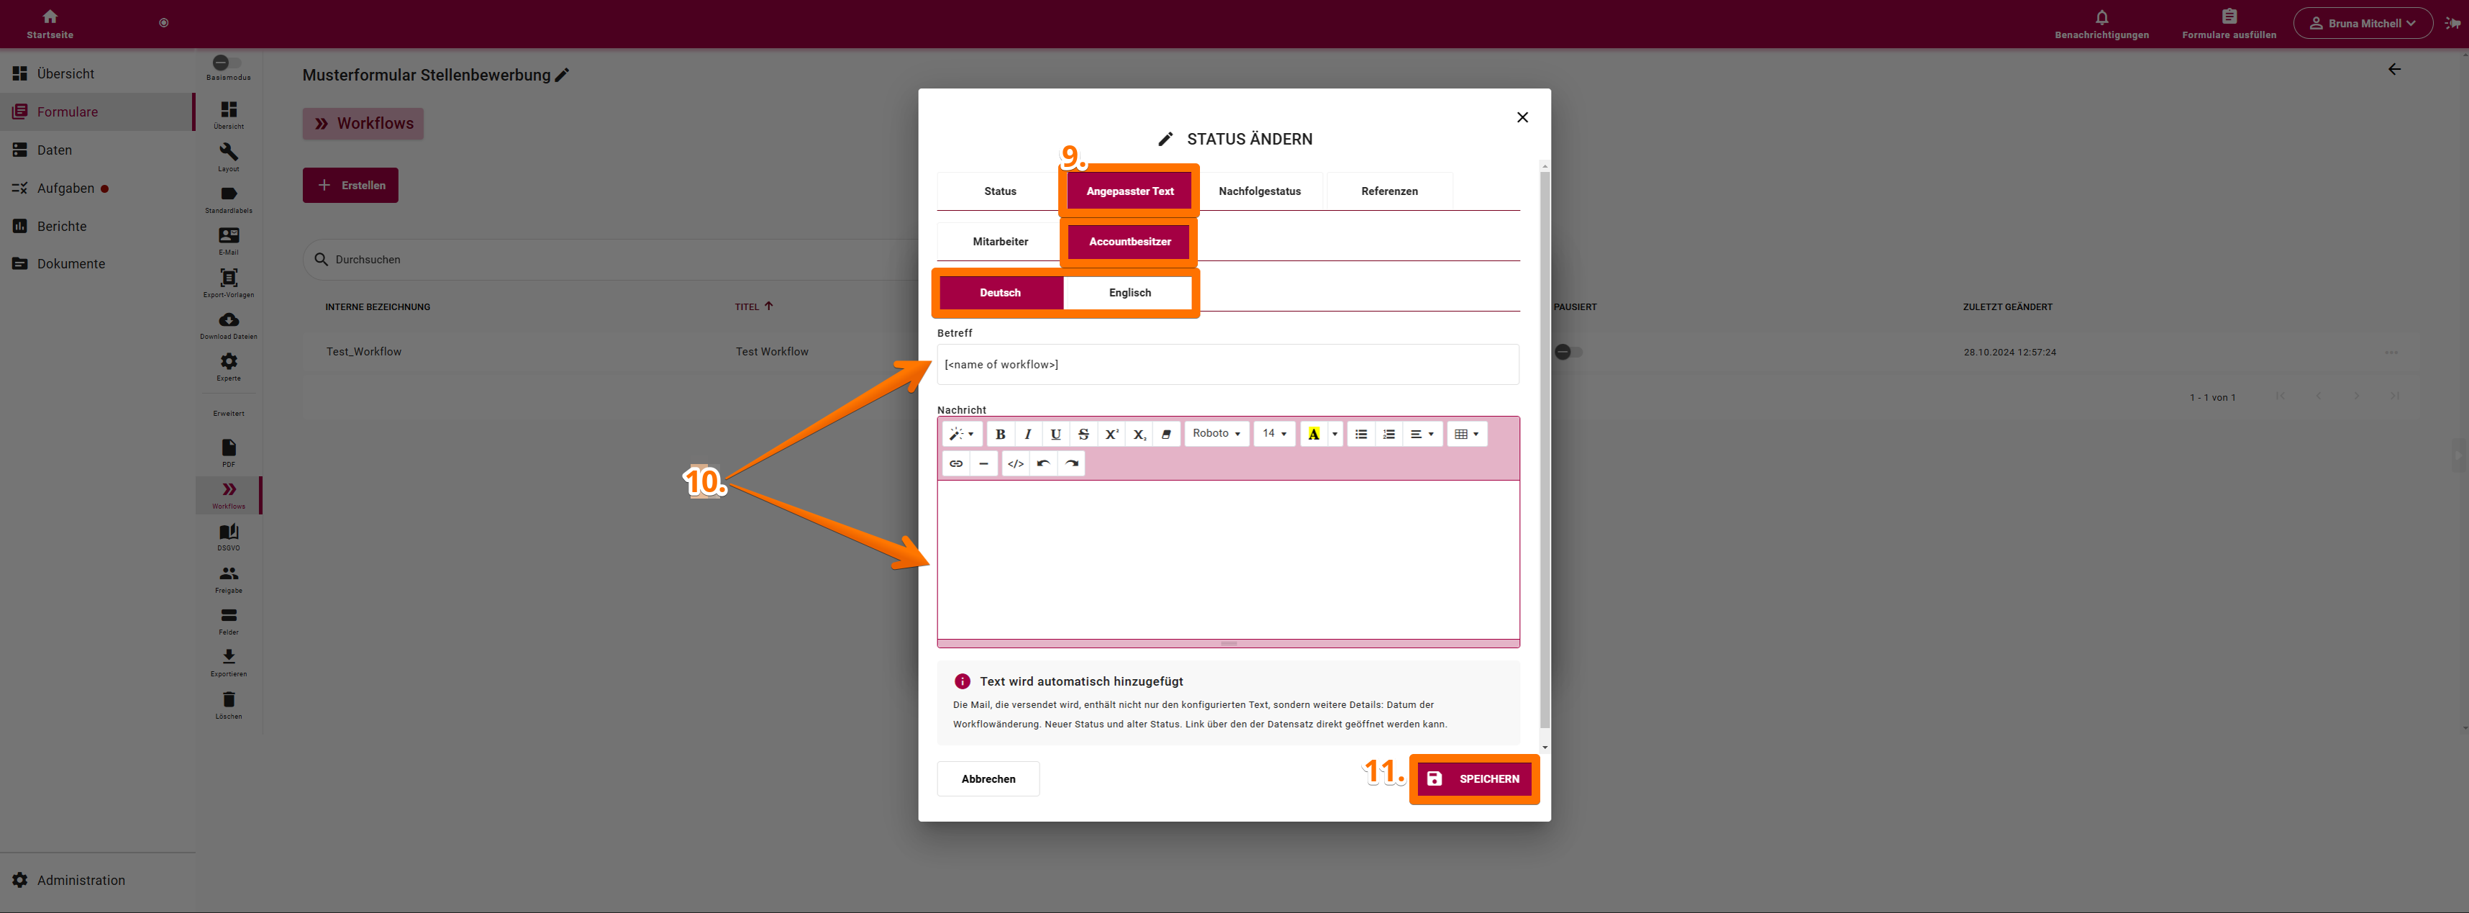
Task: Toggle Pausiert switch for Test_Workflow
Action: pos(1568,352)
